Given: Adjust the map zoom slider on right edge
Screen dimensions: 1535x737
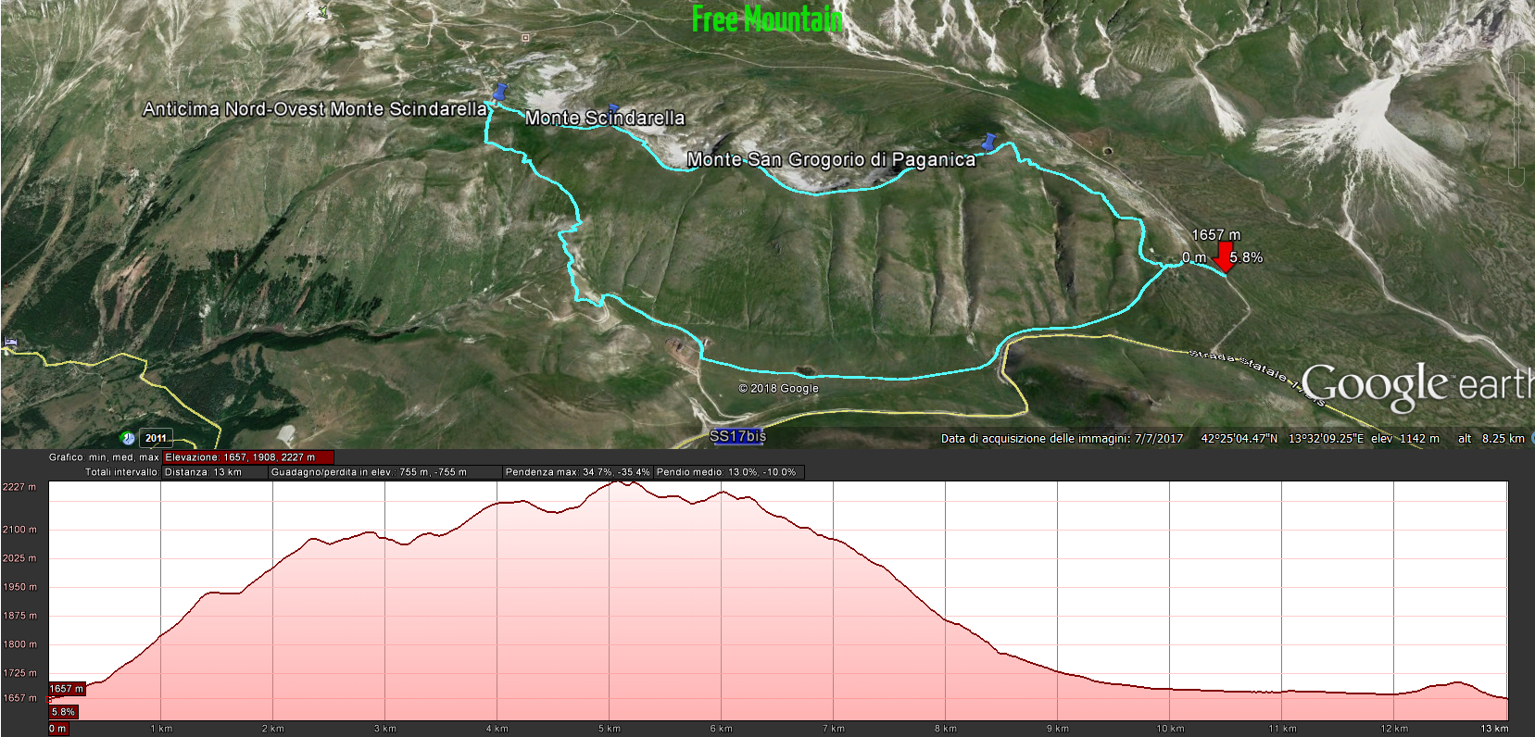Looking at the screenshot, I should (x=1516, y=120).
